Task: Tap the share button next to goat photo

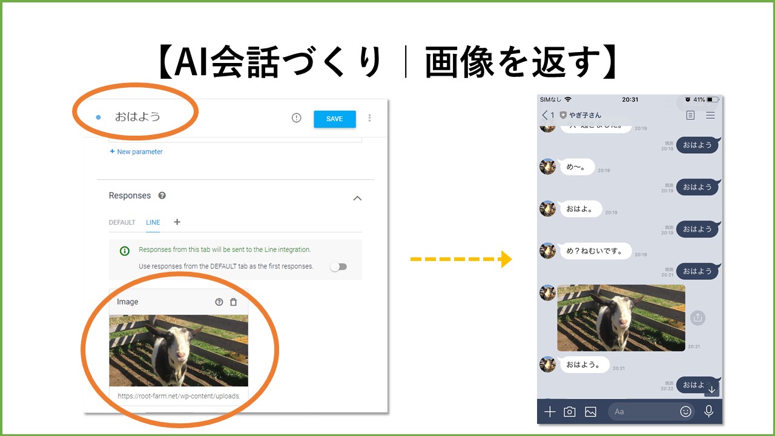Action: pos(697,317)
